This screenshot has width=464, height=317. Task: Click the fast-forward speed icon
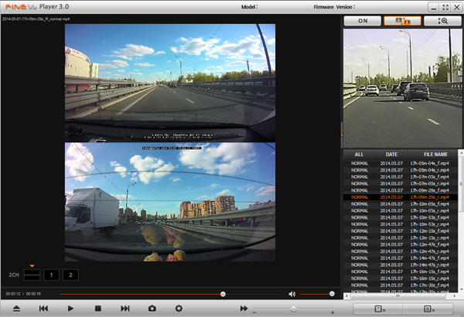244,308
